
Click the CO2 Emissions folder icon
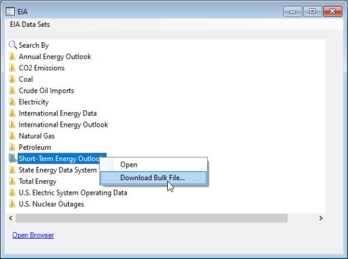click(12, 68)
